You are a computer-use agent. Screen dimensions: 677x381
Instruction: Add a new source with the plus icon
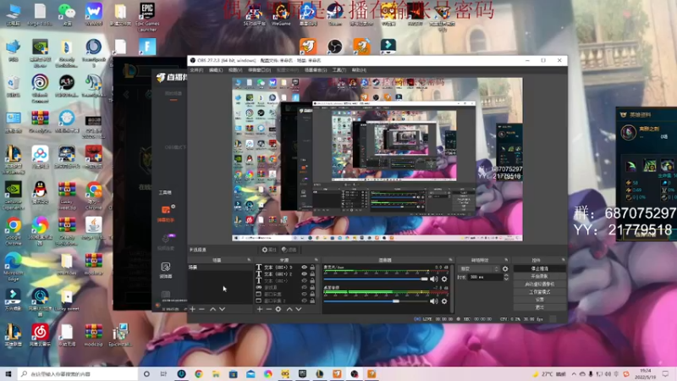260,309
